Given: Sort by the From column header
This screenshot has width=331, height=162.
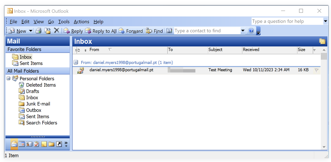Looking at the screenshot, I should 128,50.
